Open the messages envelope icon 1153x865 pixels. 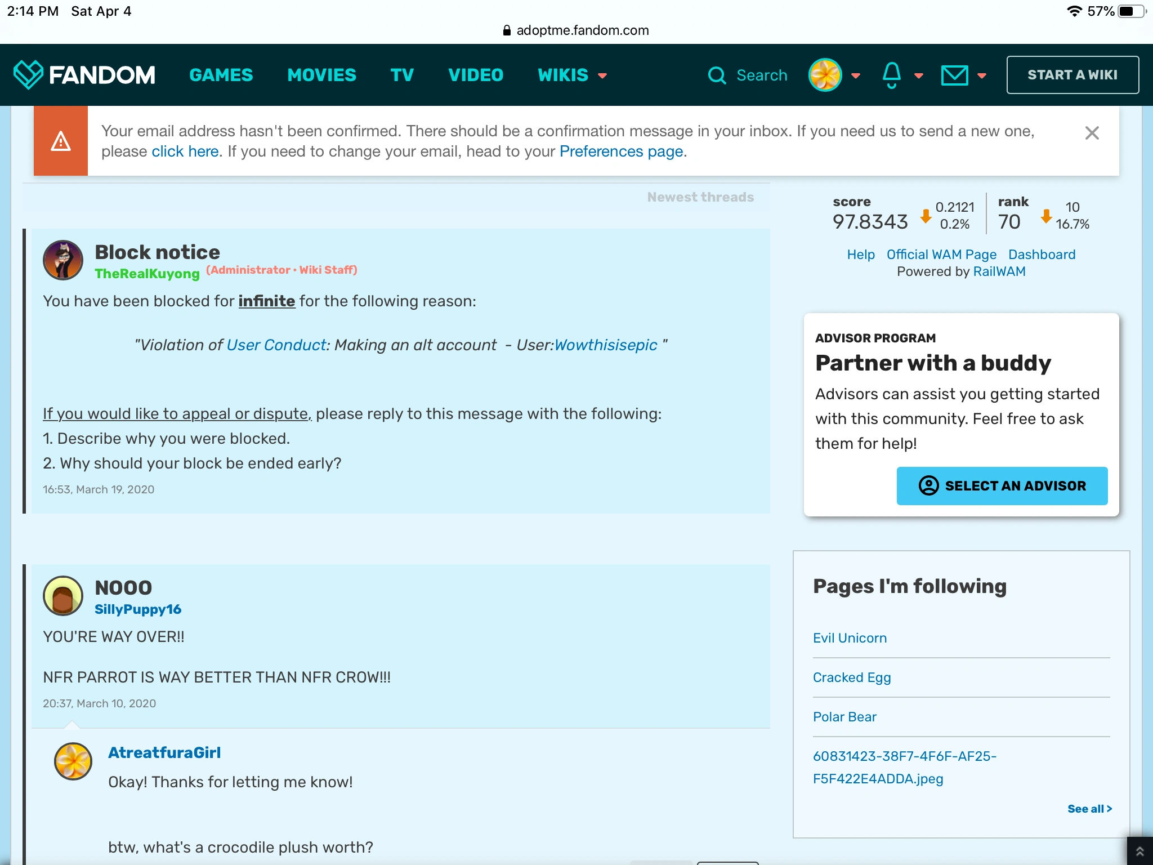[954, 75]
